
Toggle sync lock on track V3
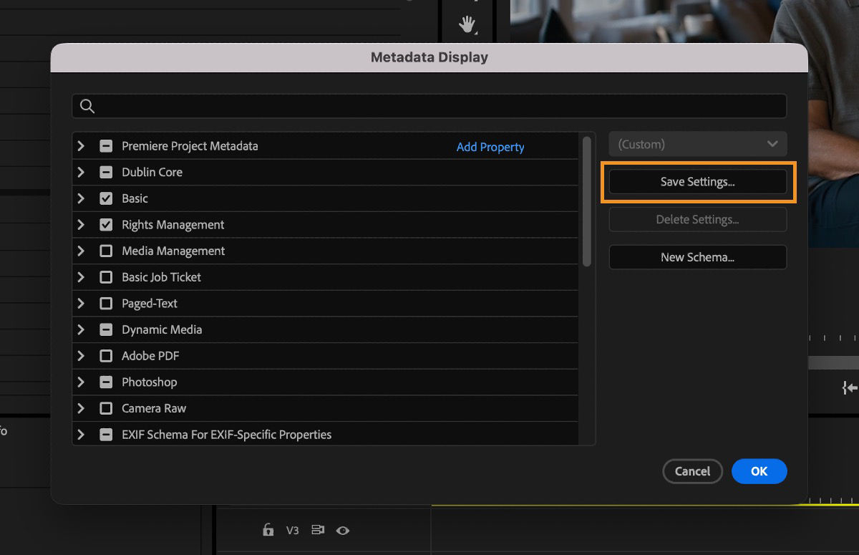[x=317, y=531]
